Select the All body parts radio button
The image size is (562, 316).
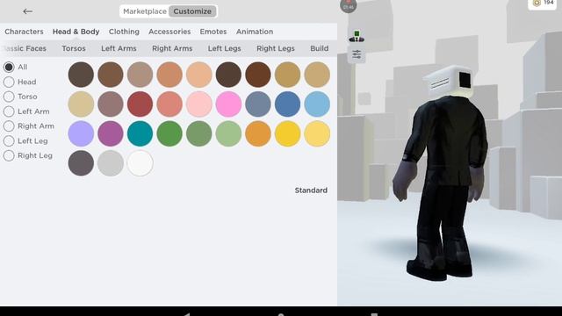click(9, 67)
